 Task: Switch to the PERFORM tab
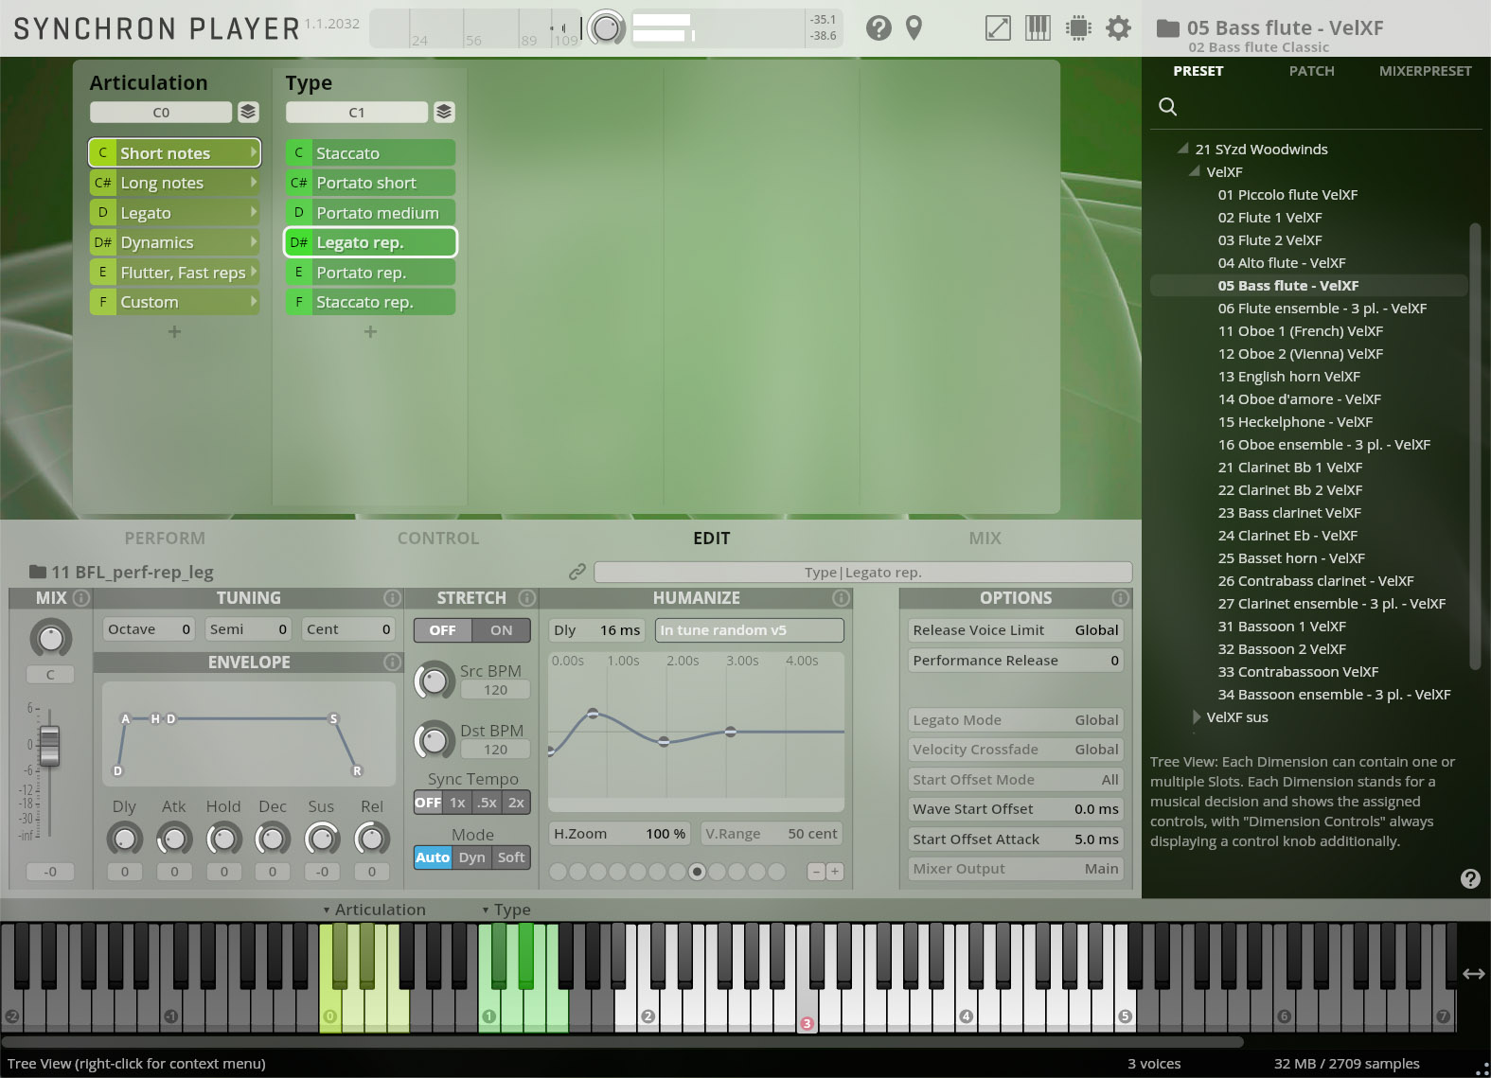pos(165,538)
